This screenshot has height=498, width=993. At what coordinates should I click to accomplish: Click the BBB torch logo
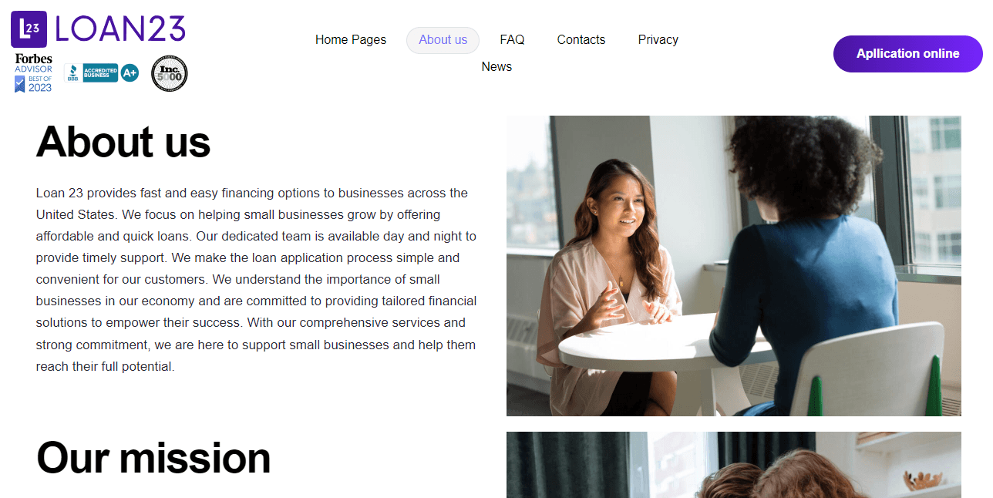[x=72, y=73]
